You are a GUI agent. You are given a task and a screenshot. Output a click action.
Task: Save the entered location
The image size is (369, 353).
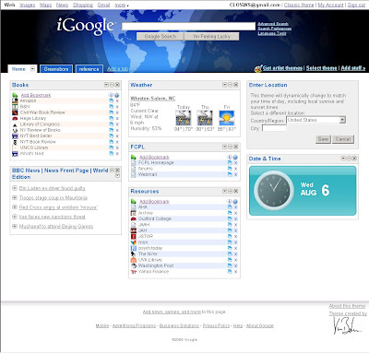323,139
